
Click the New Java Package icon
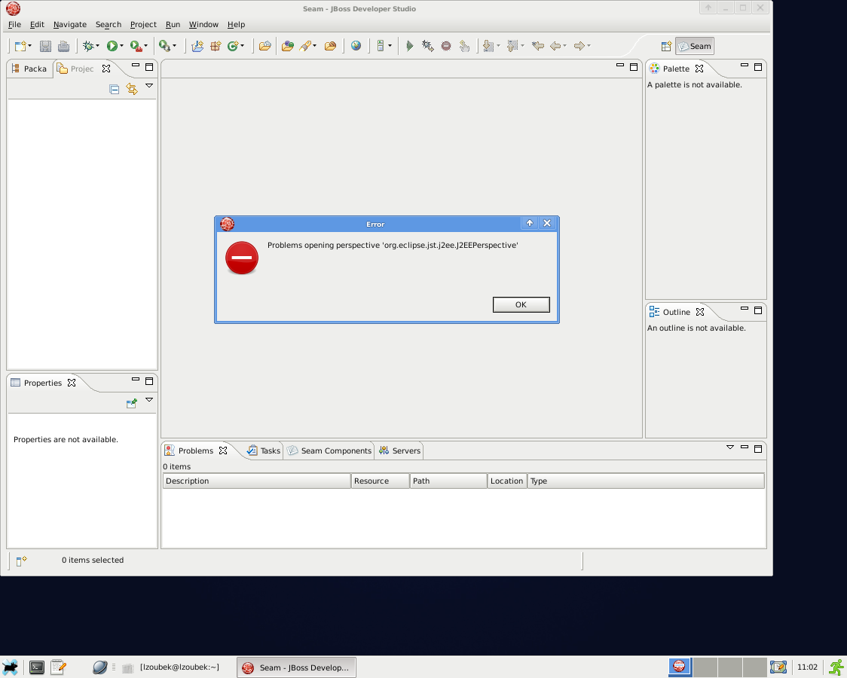[216, 47]
